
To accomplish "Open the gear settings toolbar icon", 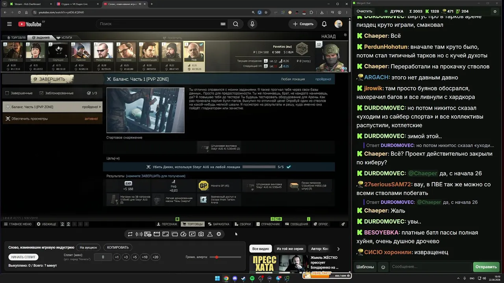I will click(x=219, y=234).
